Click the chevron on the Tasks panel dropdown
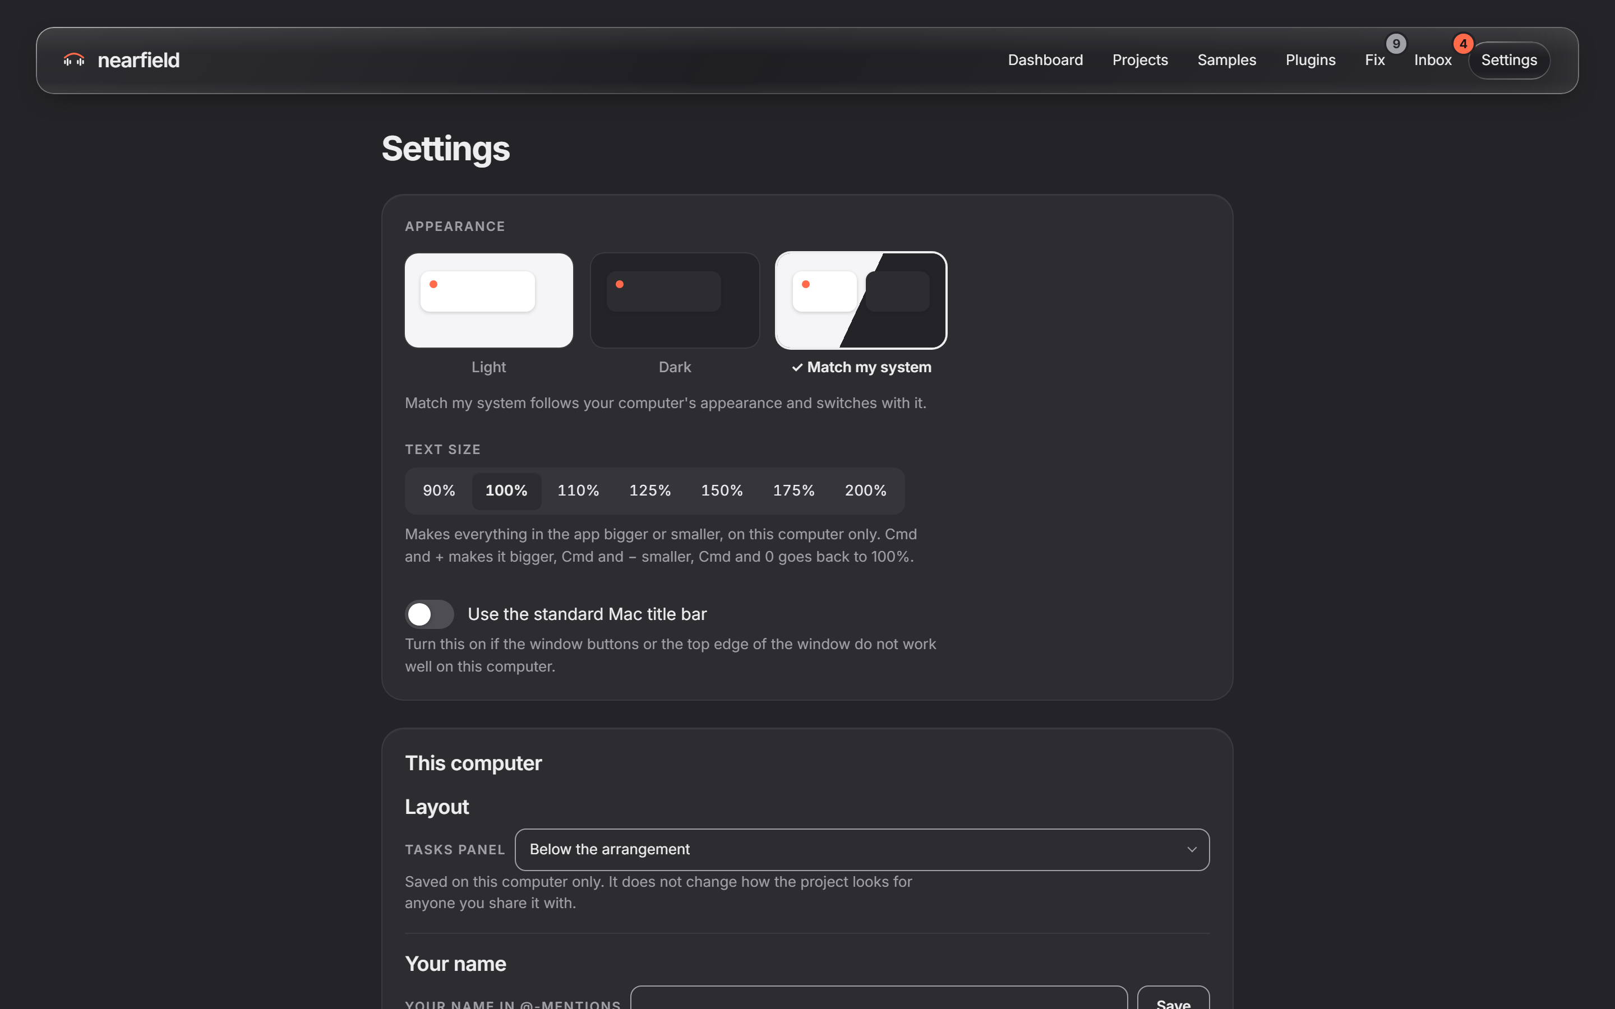Screen dimensions: 1615x1009 1191,849
